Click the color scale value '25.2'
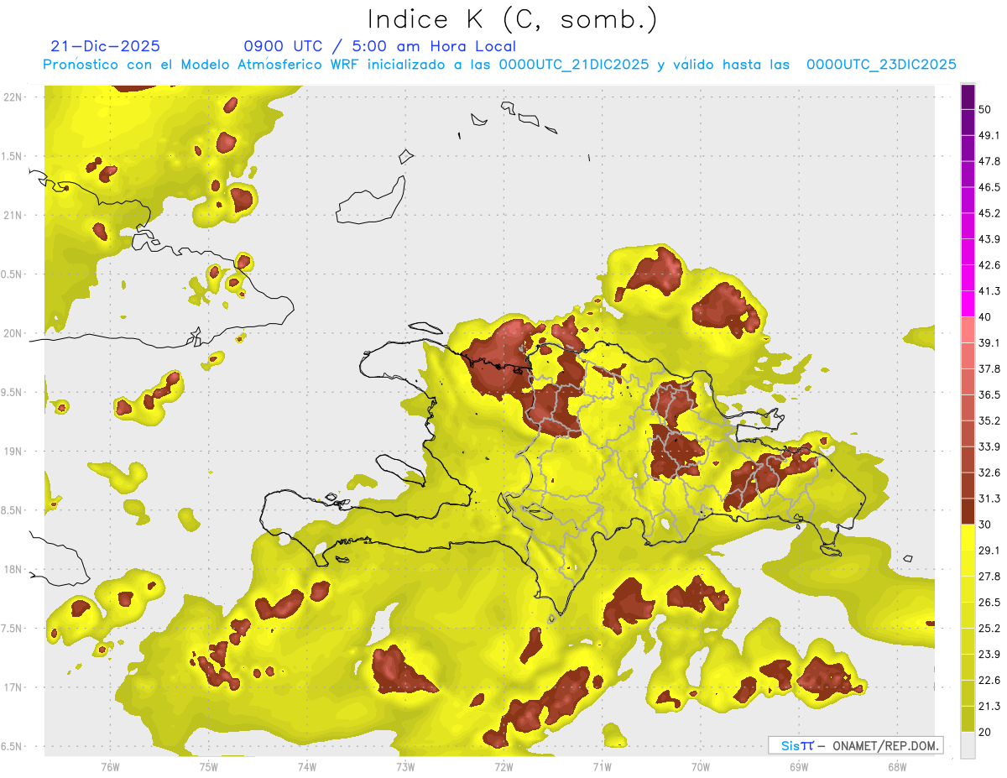The height and width of the screenshot is (778, 1007). coord(989,629)
